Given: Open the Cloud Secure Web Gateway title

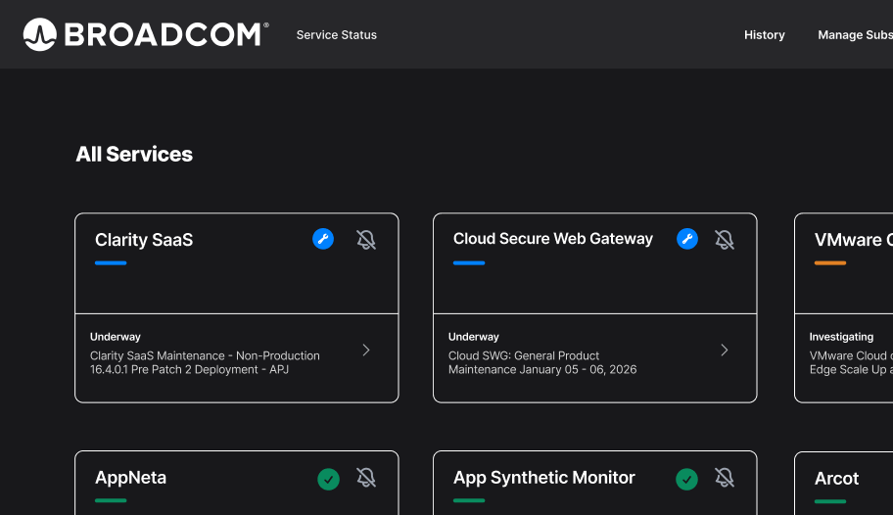Looking at the screenshot, I should coord(553,238).
